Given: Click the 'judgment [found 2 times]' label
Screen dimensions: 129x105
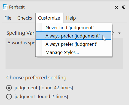Looking at the screenshot, I should coord(41,96).
